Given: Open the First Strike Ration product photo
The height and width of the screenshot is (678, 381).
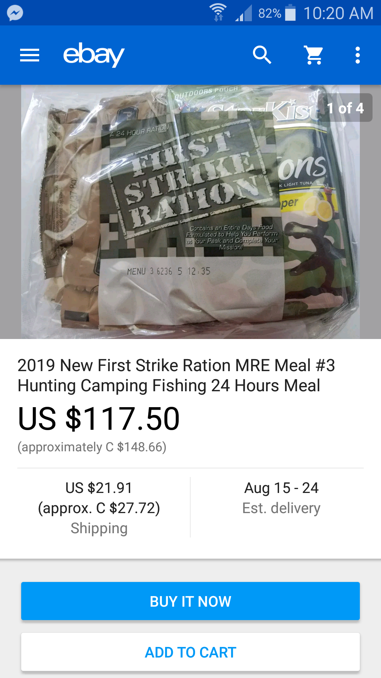Looking at the screenshot, I should [190, 212].
